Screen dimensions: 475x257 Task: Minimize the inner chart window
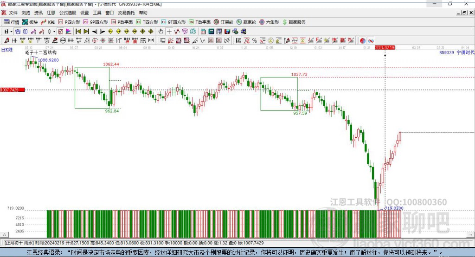pos(459,13)
